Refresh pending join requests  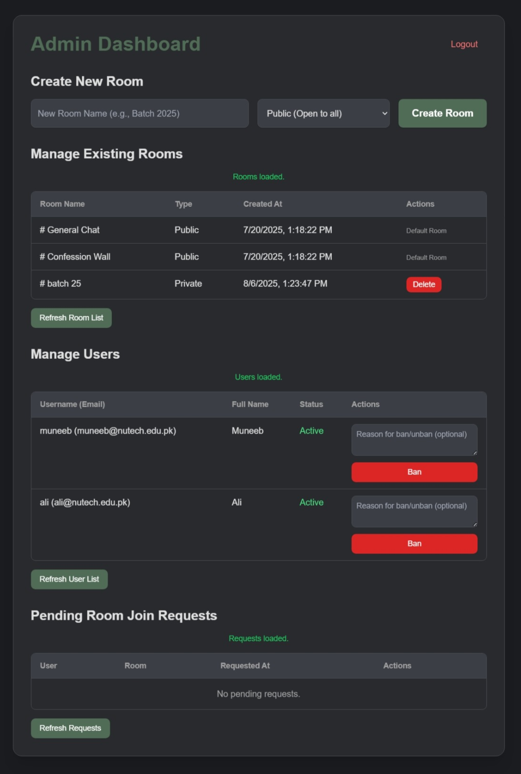click(70, 728)
